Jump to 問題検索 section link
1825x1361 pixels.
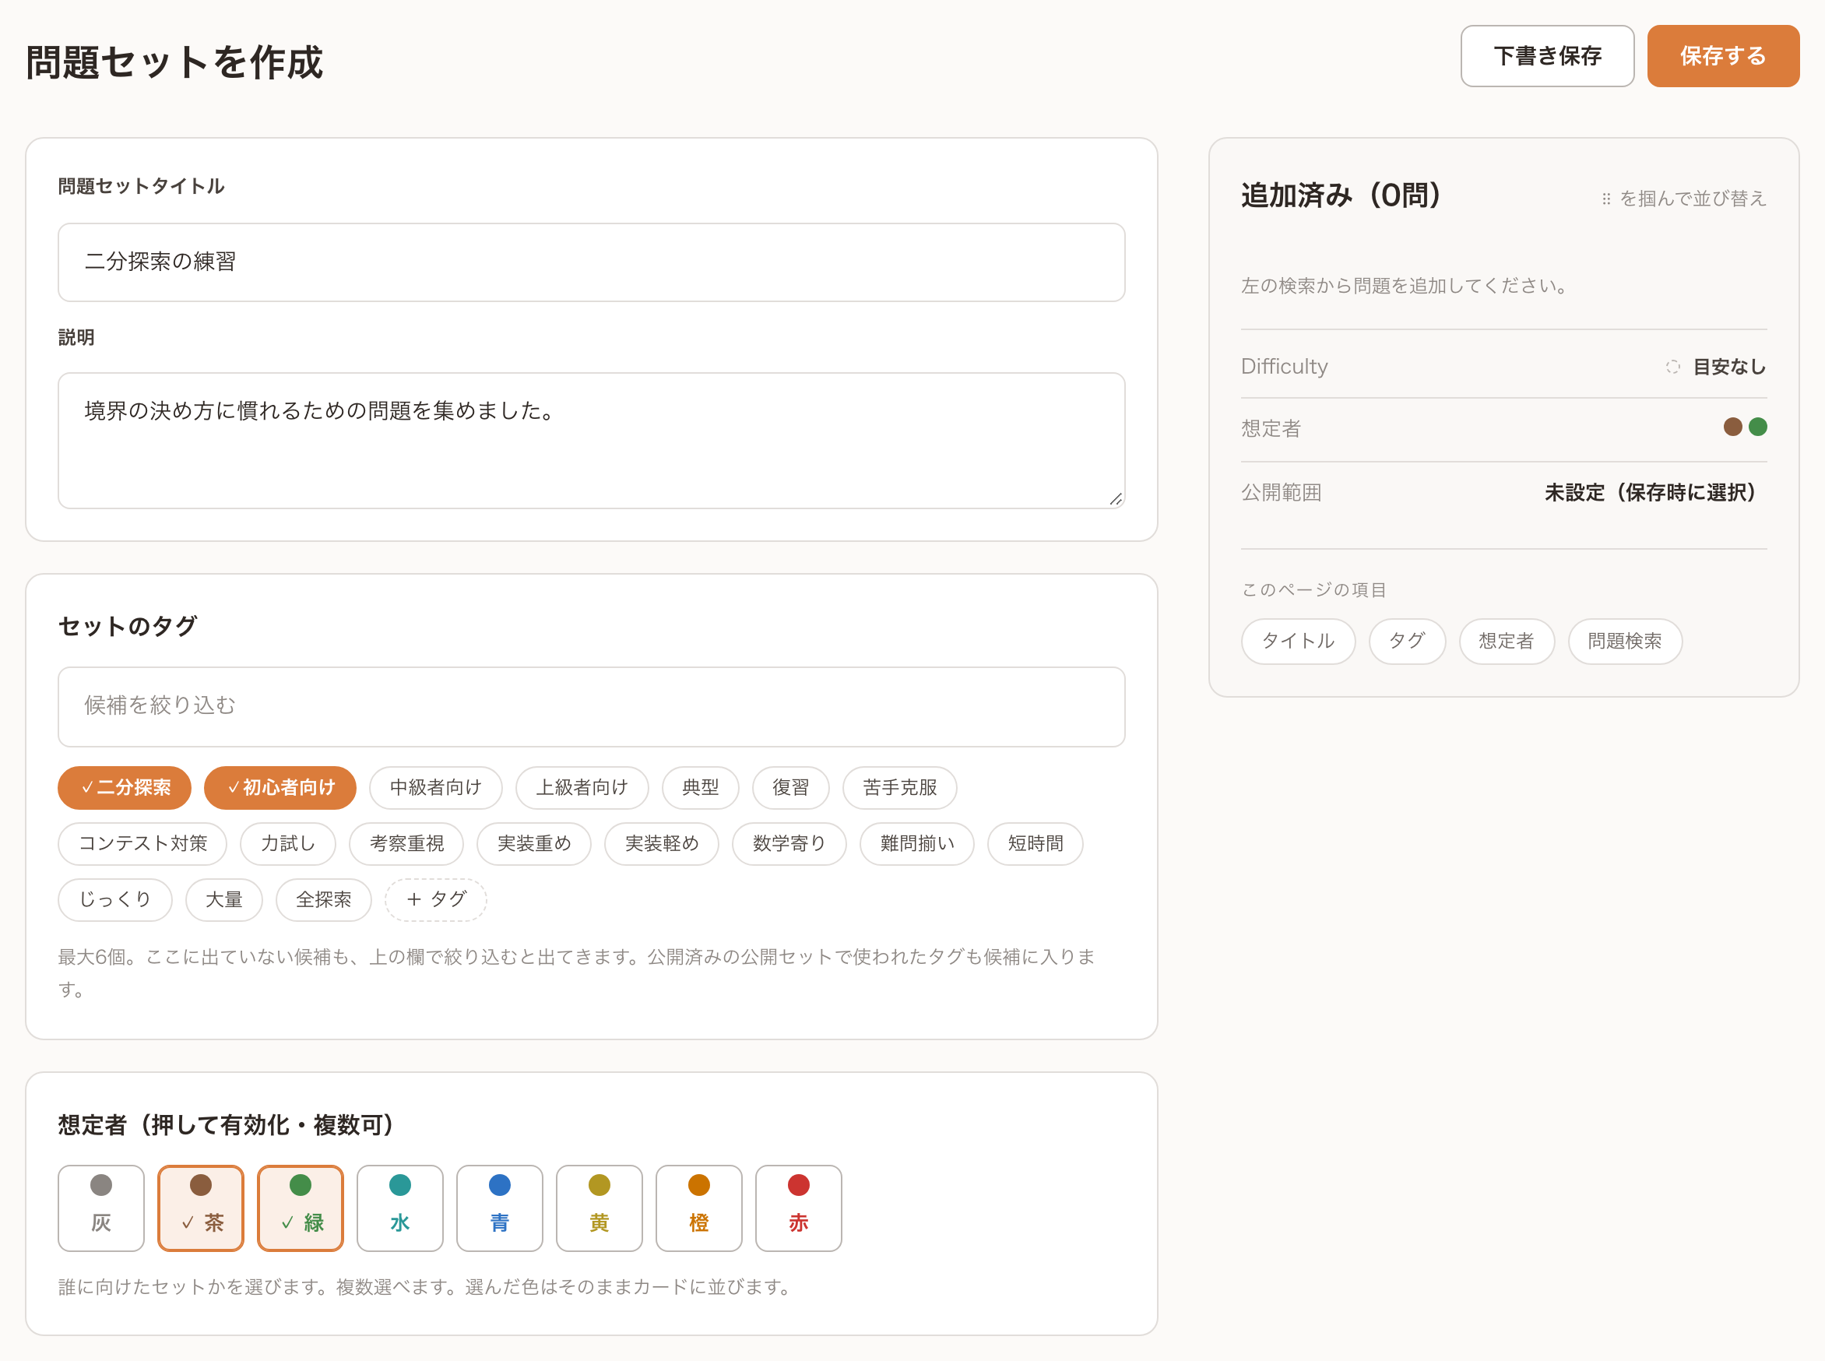pyautogui.click(x=1624, y=641)
